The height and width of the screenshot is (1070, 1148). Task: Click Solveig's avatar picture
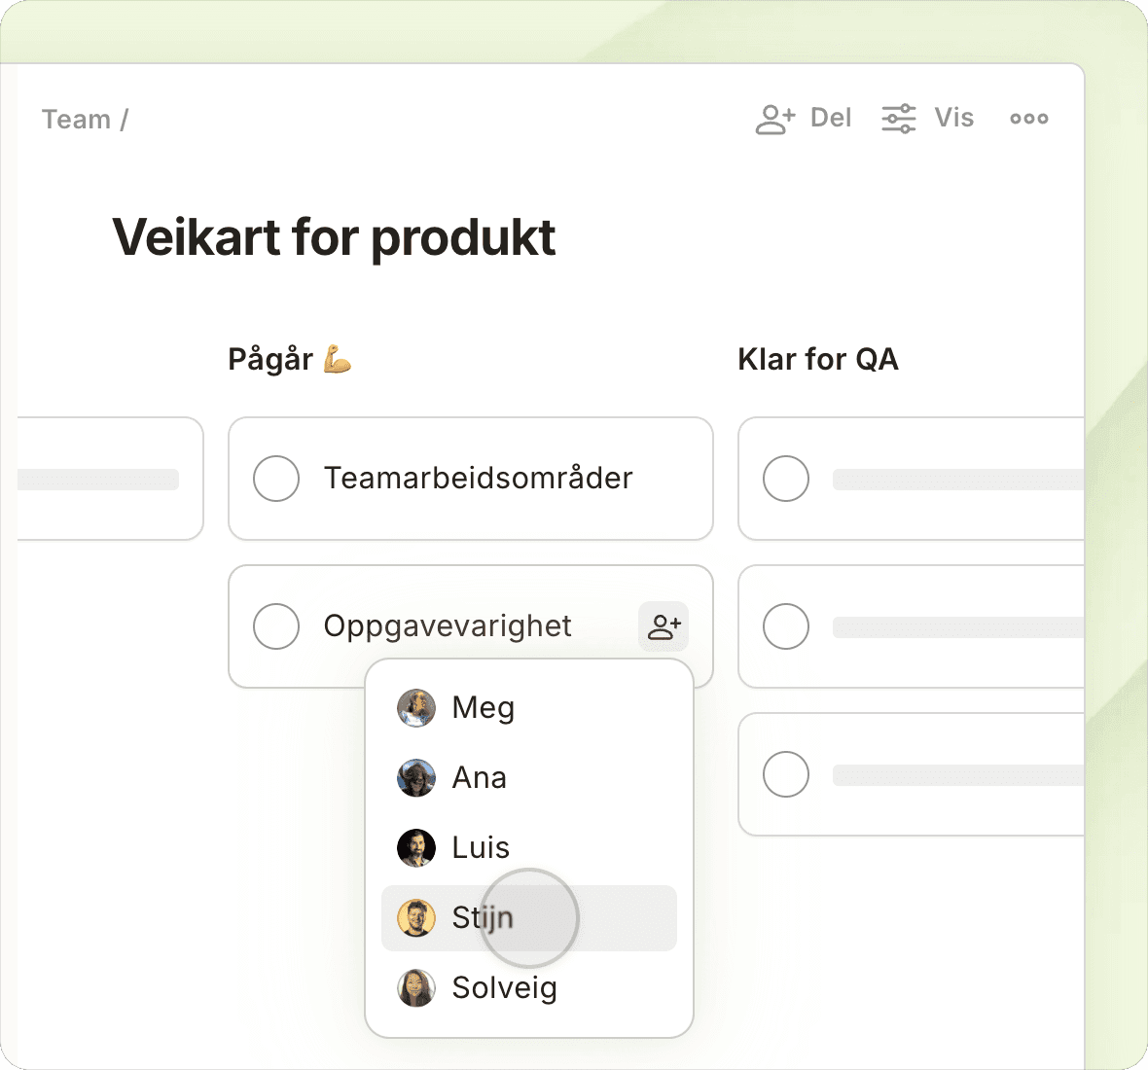[416, 988]
